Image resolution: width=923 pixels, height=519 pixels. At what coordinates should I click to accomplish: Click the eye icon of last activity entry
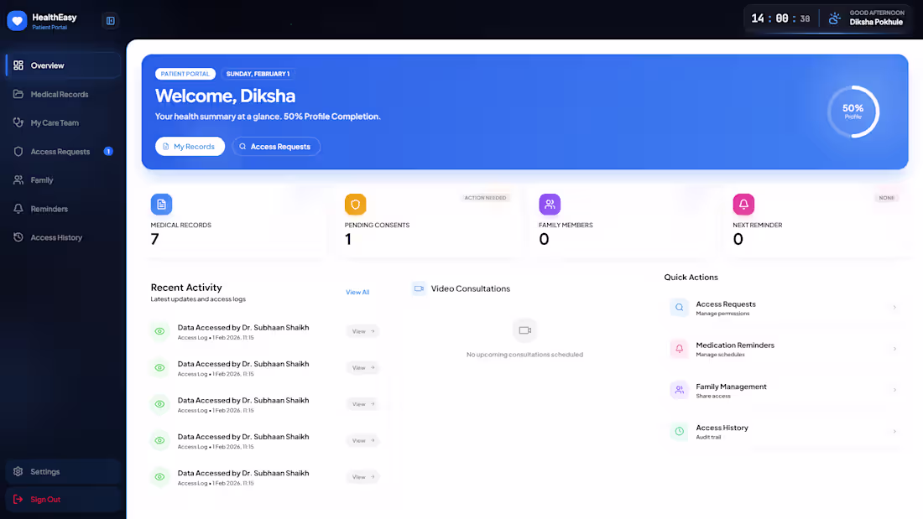[159, 476]
